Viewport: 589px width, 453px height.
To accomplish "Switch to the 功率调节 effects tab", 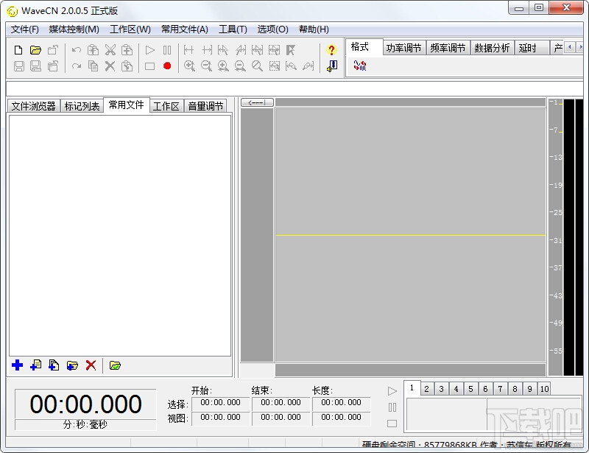I will (403, 48).
